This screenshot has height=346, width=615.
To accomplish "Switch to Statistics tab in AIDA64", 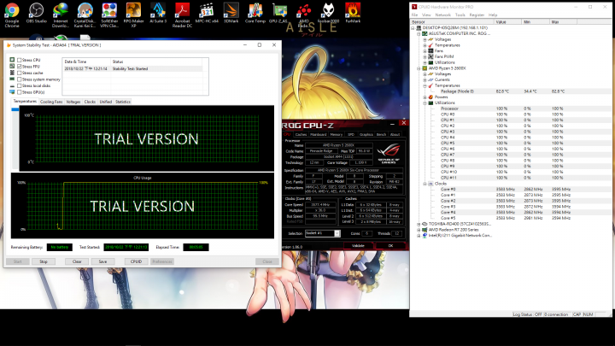I will pyautogui.click(x=123, y=102).
